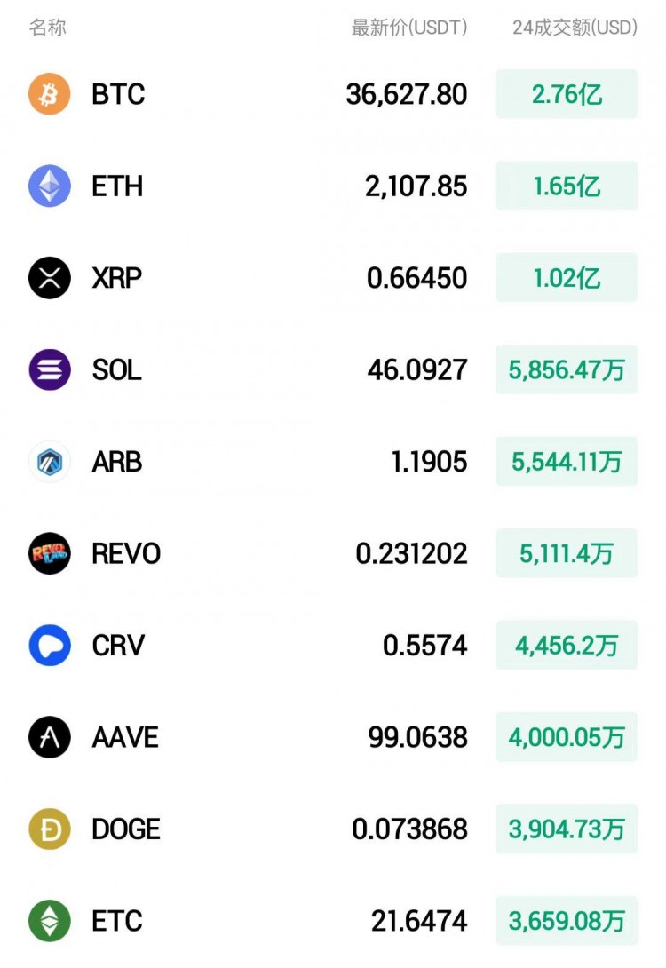The height and width of the screenshot is (968, 666).
Task: Tap the blue CRV coin icon
Action: [x=50, y=645]
